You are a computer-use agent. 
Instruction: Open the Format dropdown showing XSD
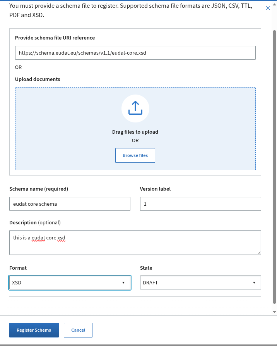point(70,282)
